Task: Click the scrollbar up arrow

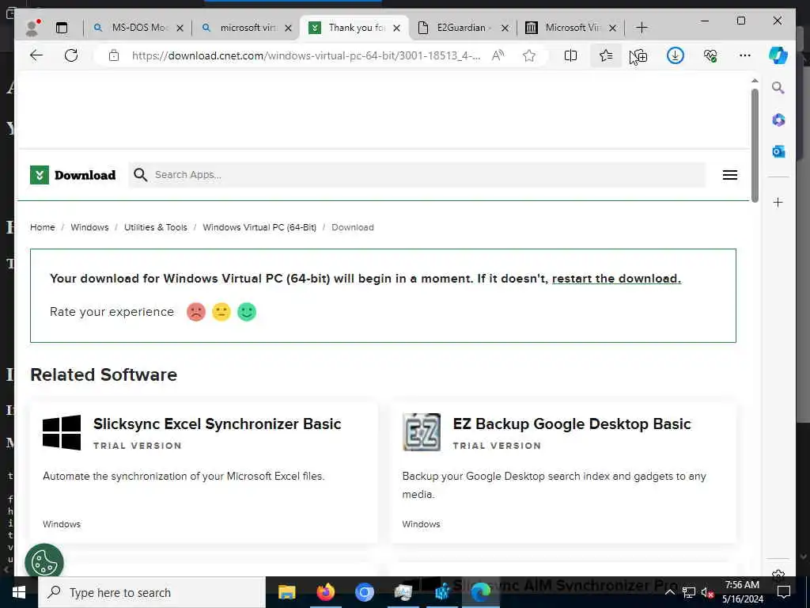Action: [755, 81]
